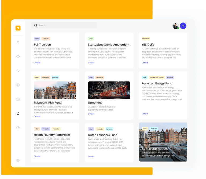Click the Old tag on Rockstart card
Image resolution: width=206 pixels, height=179 pixels.
tap(145, 77)
